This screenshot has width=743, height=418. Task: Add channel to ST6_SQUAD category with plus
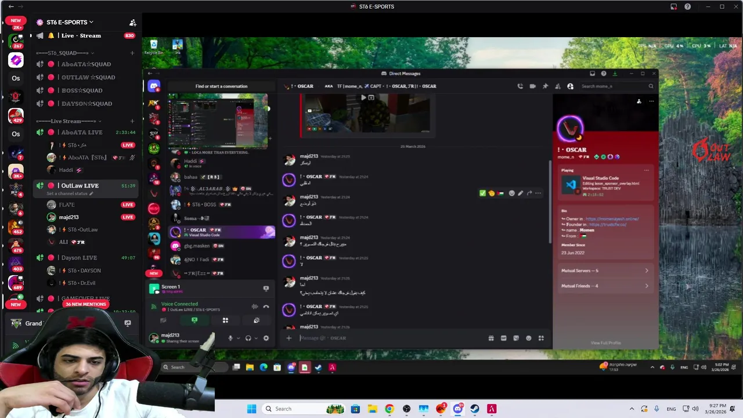(132, 53)
